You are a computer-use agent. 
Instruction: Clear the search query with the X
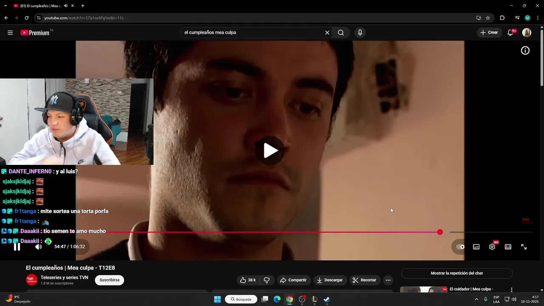[327, 33]
